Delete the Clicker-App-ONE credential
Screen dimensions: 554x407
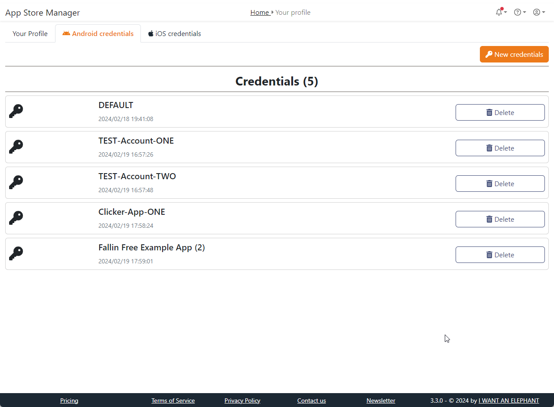click(x=500, y=219)
